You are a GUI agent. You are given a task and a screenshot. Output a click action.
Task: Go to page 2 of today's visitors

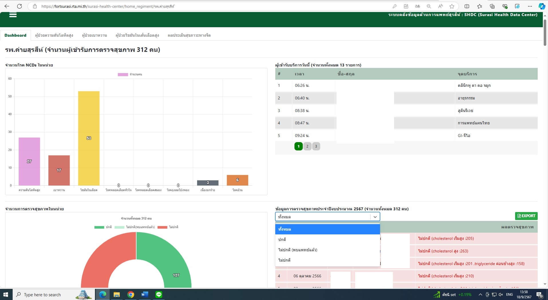click(x=307, y=146)
